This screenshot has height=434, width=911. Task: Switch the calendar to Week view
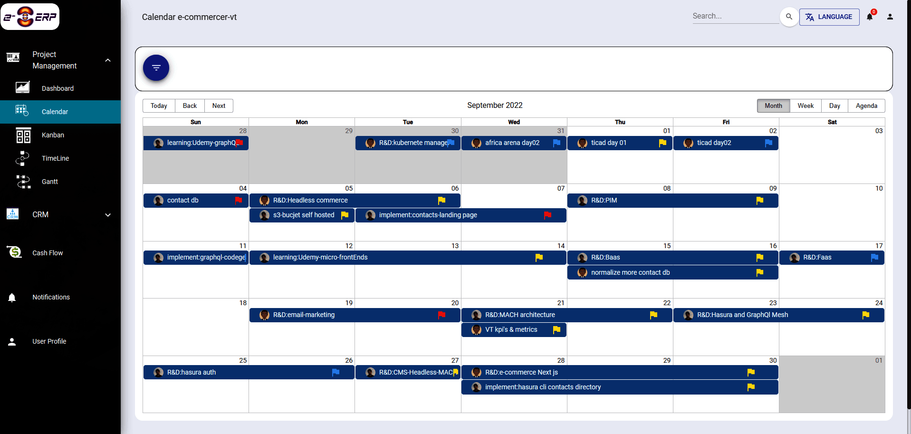tap(806, 106)
